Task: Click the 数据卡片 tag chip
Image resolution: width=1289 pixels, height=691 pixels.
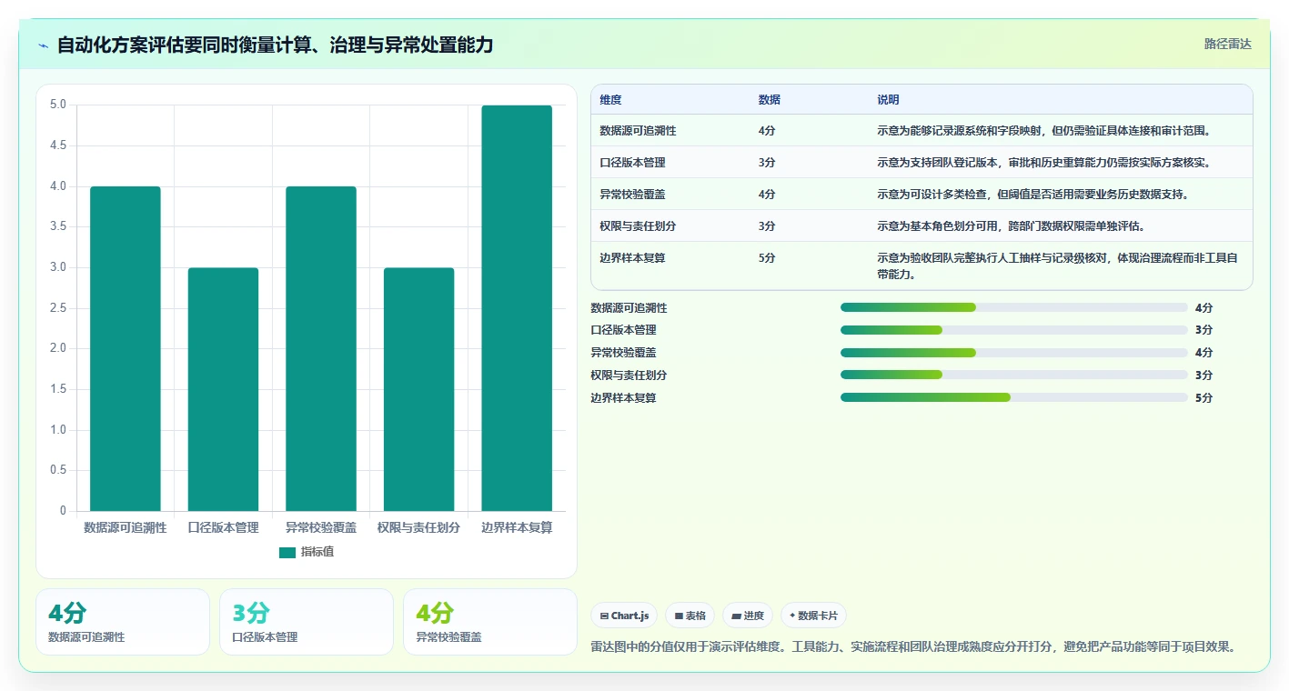Action: coord(813,616)
